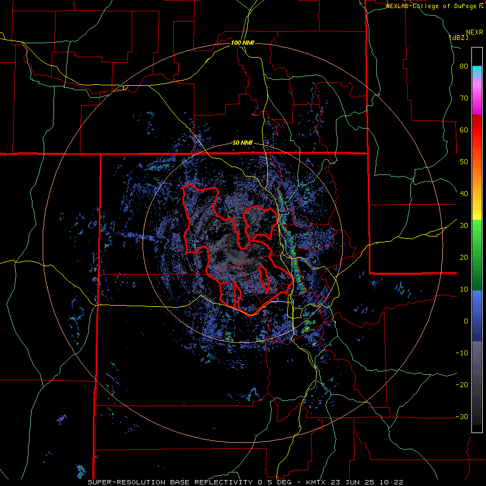Image resolution: width=486 pixels, height=486 pixels.
Task: Click the 40 value on the dBZ scale
Action: point(464,194)
